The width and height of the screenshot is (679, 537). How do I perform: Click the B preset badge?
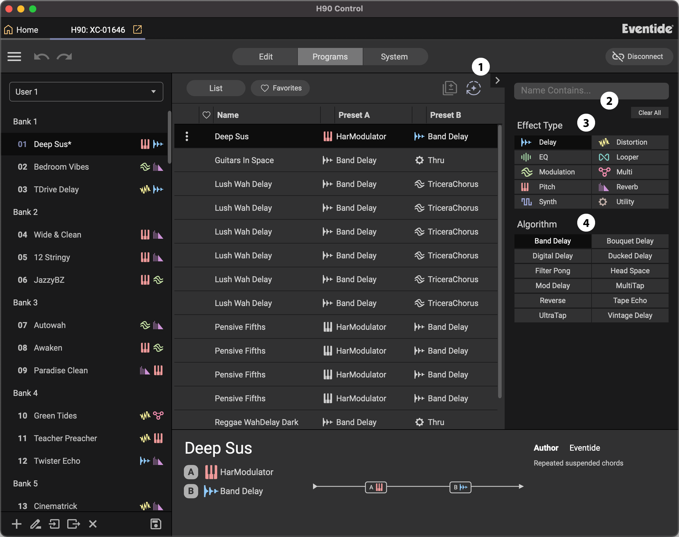191,491
